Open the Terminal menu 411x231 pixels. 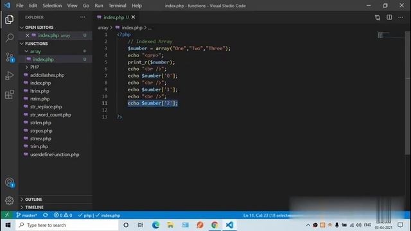pos(118,6)
